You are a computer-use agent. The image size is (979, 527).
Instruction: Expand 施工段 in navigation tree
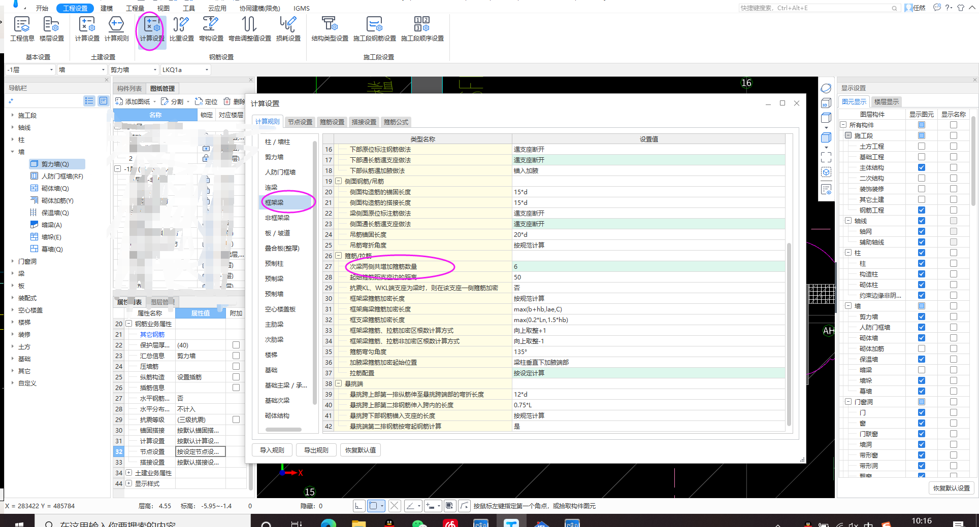click(13, 115)
